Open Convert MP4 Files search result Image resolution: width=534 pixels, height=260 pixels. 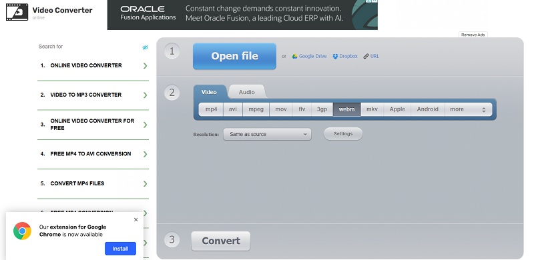point(93,184)
